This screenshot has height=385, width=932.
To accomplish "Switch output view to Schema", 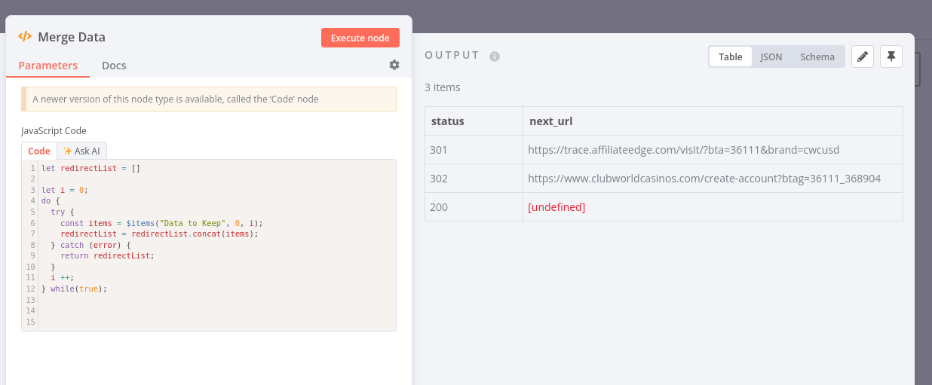I will (817, 57).
